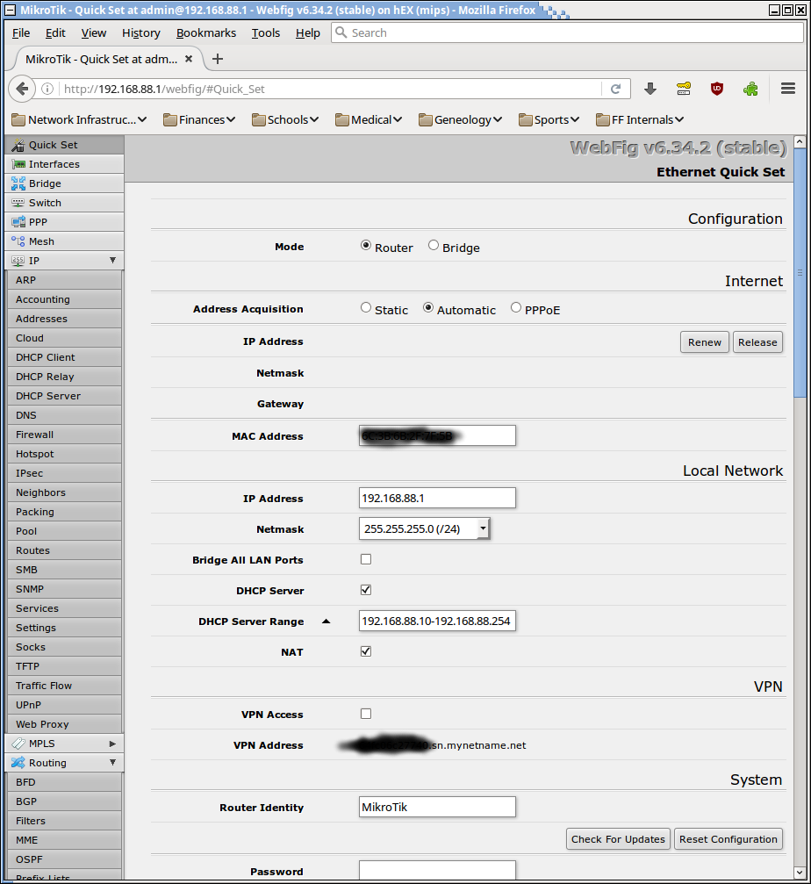The width and height of the screenshot is (811, 884).
Task: Open Firefox downloads arrow icon
Action: click(x=650, y=89)
